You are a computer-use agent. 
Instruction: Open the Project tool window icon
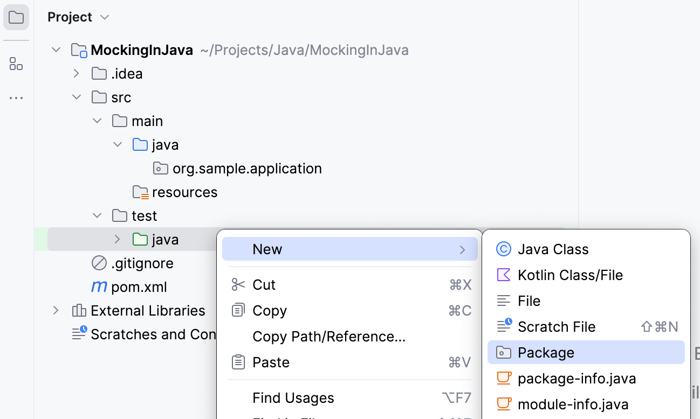coord(16,17)
